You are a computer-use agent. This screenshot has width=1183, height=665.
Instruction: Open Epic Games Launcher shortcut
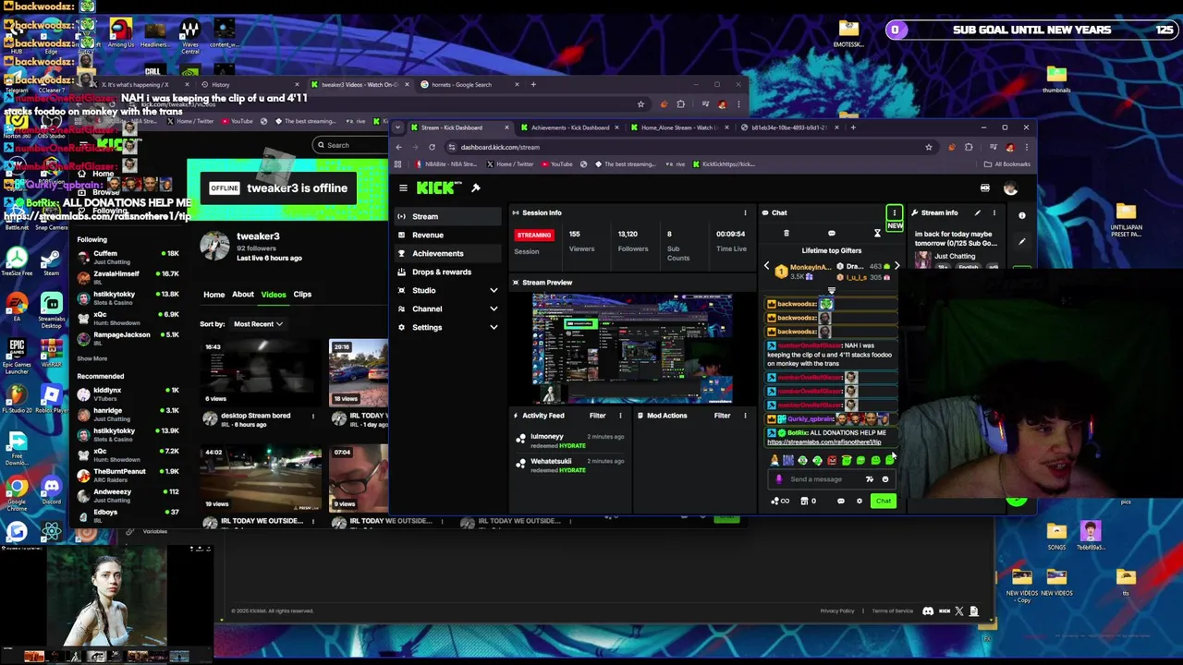(17, 356)
